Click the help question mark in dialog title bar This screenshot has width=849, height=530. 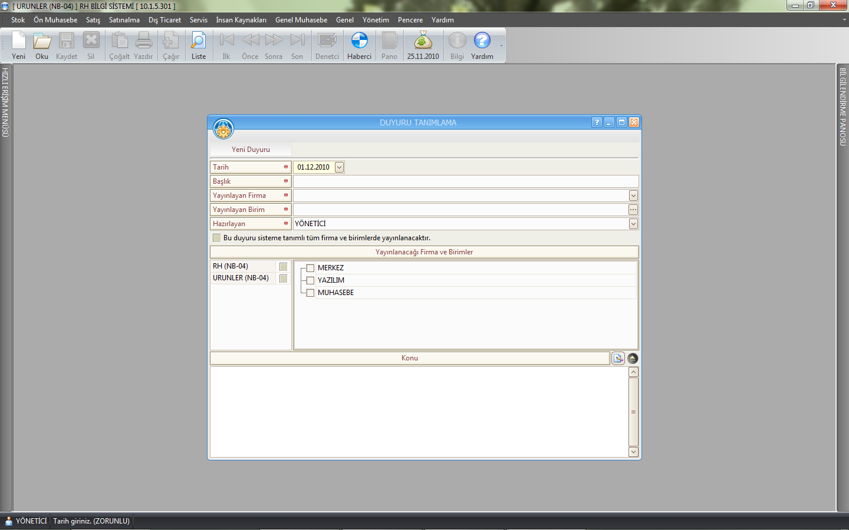(x=597, y=122)
